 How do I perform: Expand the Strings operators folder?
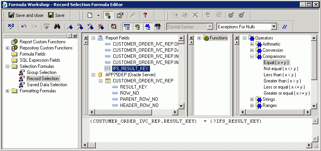pos(252,99)
